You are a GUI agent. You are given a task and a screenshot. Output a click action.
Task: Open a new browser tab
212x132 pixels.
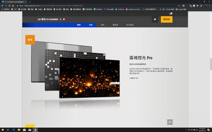(30, 2)
